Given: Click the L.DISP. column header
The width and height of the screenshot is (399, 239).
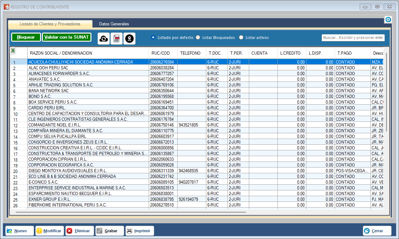Looking at the screenshot, I should click(320, 53).
